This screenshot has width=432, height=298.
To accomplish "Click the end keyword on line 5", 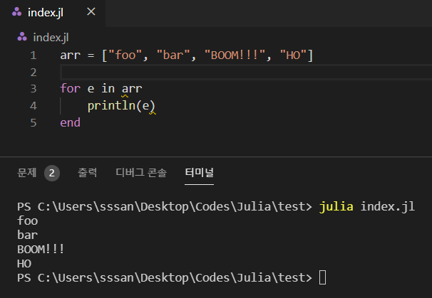I will (71, 122).
